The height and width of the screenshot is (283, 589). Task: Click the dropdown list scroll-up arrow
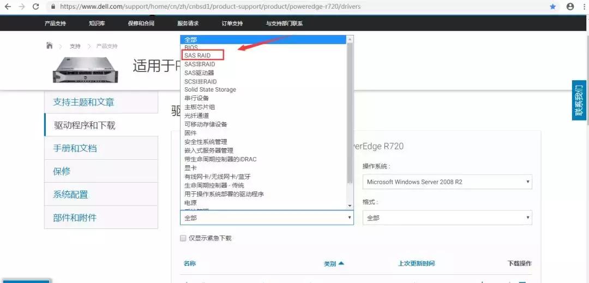coord(350,39)
